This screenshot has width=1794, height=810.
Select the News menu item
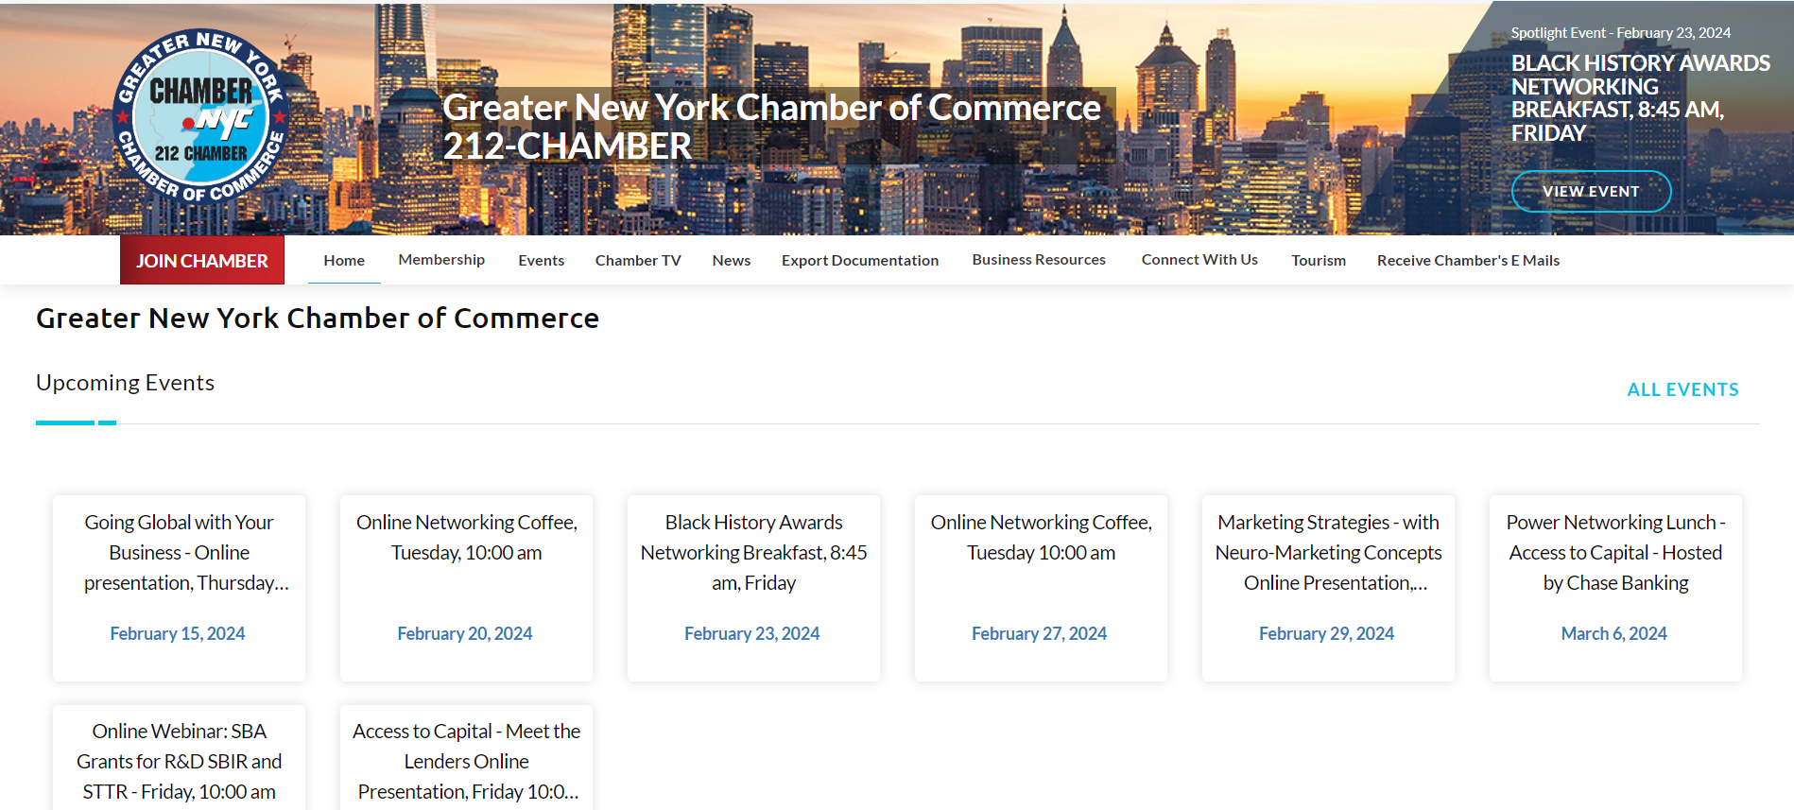pyautogui.click(x=731, y=261)
